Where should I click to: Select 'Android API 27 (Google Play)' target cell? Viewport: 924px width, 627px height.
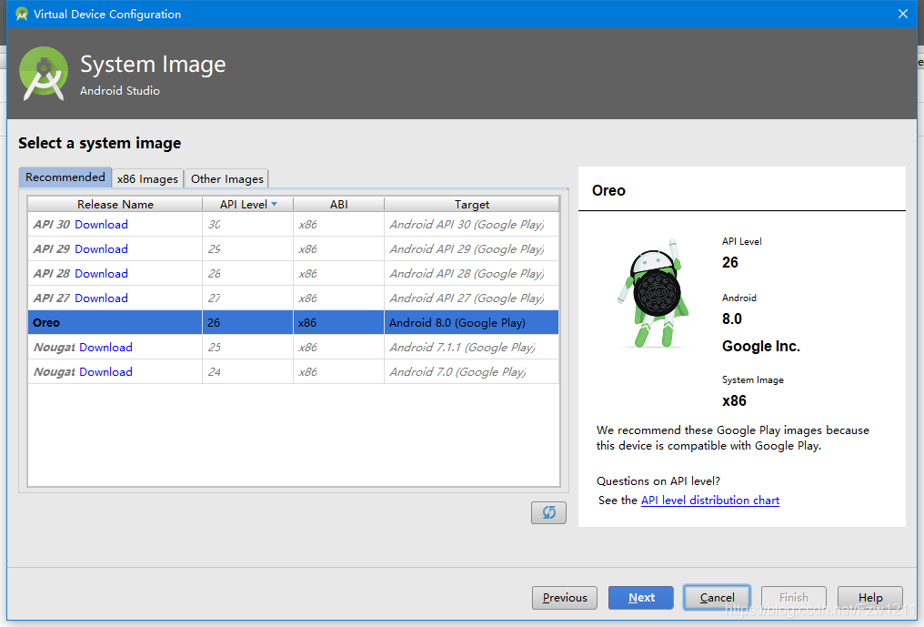click(471, 298)
